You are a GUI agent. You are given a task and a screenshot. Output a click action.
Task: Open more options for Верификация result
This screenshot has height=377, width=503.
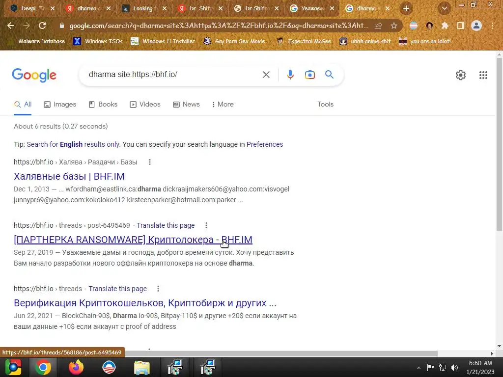tap(158, 289)
